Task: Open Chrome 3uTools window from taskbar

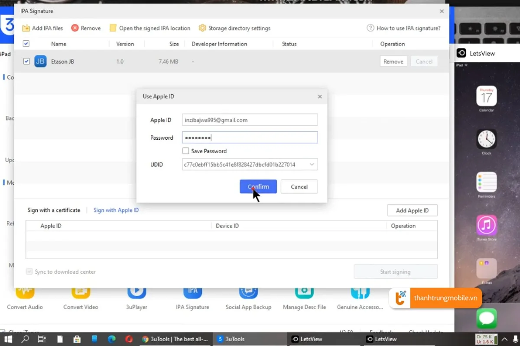Action: click(175, 339)
